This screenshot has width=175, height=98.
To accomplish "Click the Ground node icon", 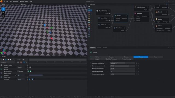I will point(156,12).
